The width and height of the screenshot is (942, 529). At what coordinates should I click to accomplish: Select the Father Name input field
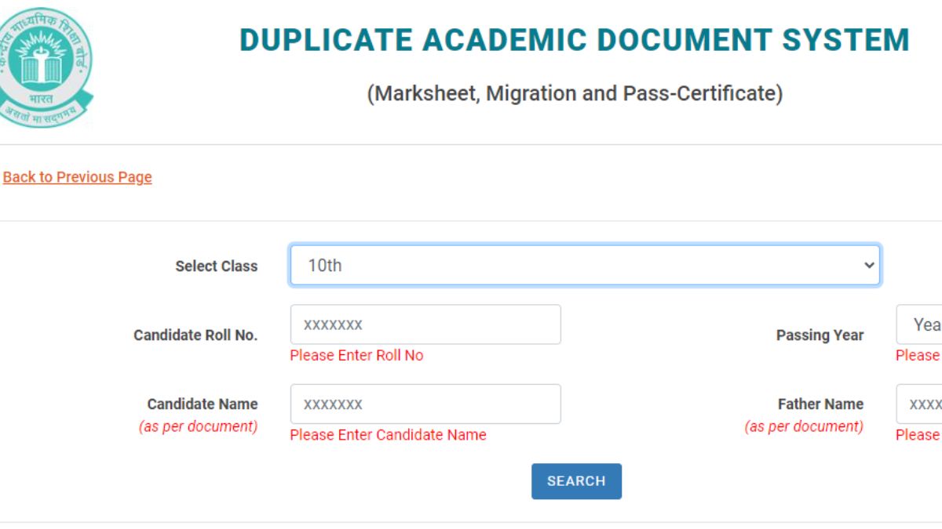(920, 404)
